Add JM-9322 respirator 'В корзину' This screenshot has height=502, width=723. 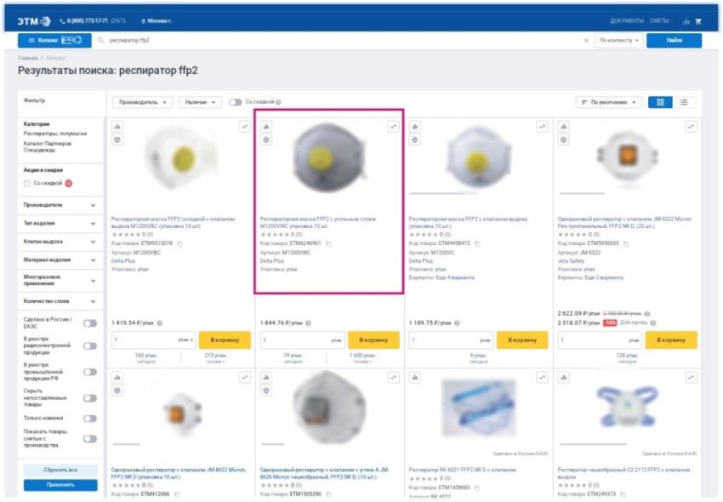coord(671,340)
